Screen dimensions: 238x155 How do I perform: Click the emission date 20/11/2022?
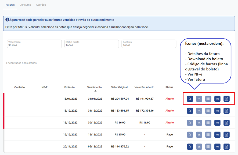tap(70, 146)
